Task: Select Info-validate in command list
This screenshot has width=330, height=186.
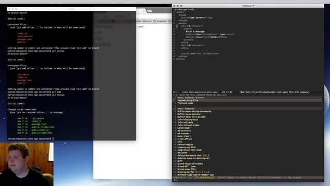Action: point(185,122)
